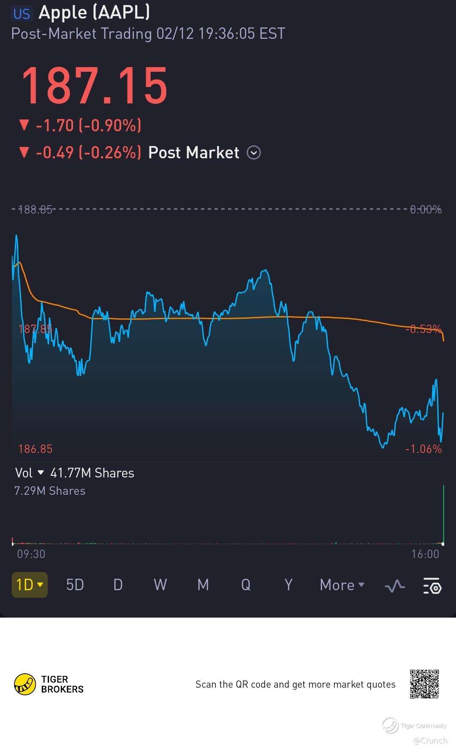Switch to W weekly timeframe

click(160, 585)
